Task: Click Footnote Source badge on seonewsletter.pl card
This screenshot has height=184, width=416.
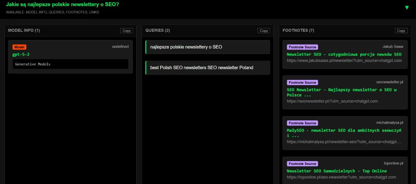Action: point(302,83)
